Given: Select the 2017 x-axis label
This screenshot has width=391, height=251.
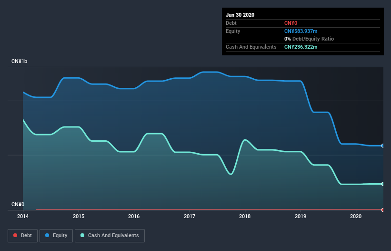Looking at the screenshot, I should tap(190, 216).
